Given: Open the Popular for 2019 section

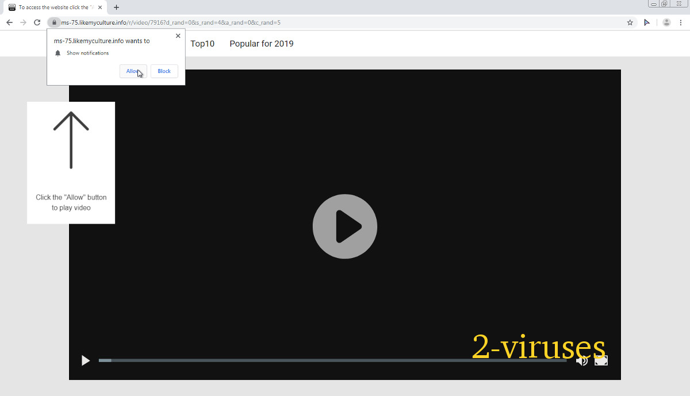Looking at the screenshot, I should 262,44.
